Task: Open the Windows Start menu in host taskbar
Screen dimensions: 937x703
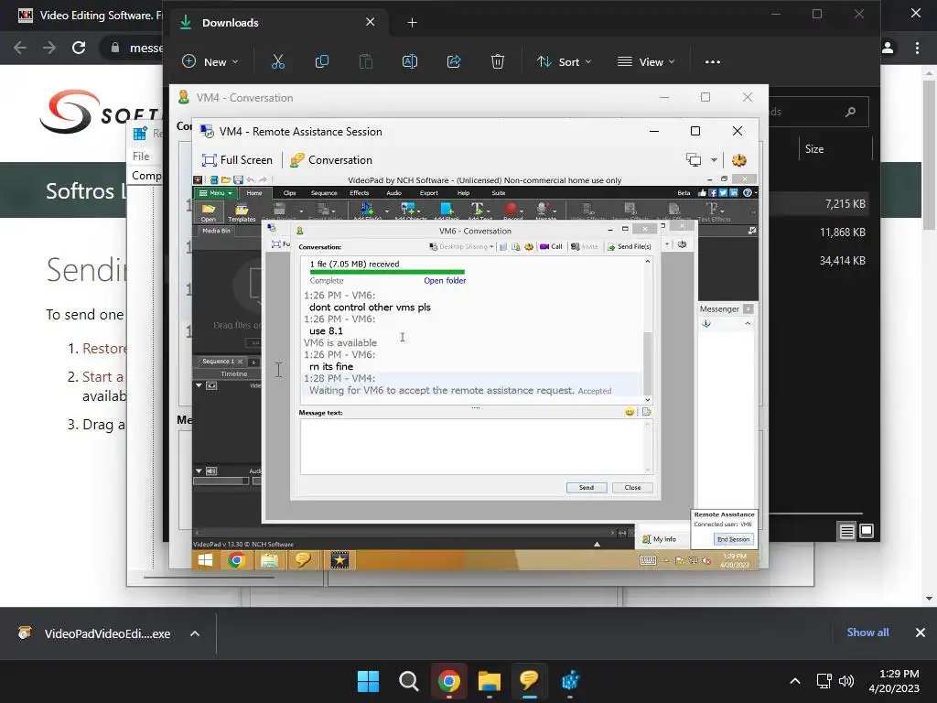Action: pos(368,681)
